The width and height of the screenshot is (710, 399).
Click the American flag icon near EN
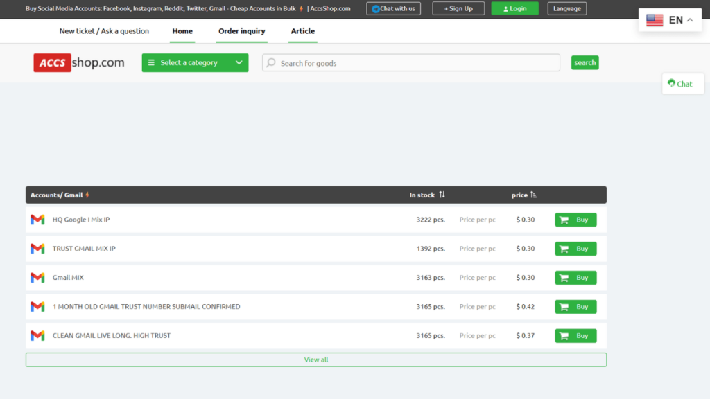(655, 20)
